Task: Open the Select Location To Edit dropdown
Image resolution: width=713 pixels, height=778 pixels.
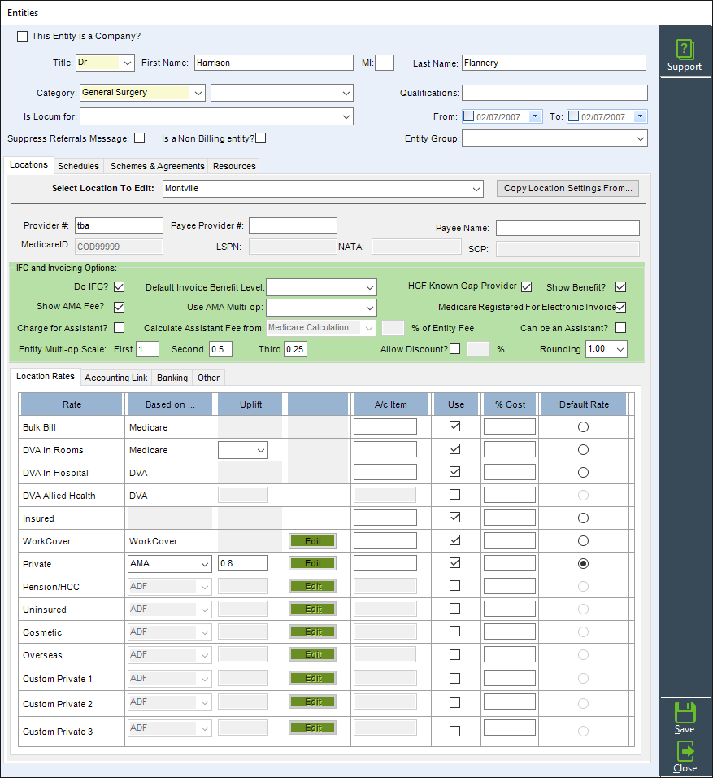Action: (477, 188)
